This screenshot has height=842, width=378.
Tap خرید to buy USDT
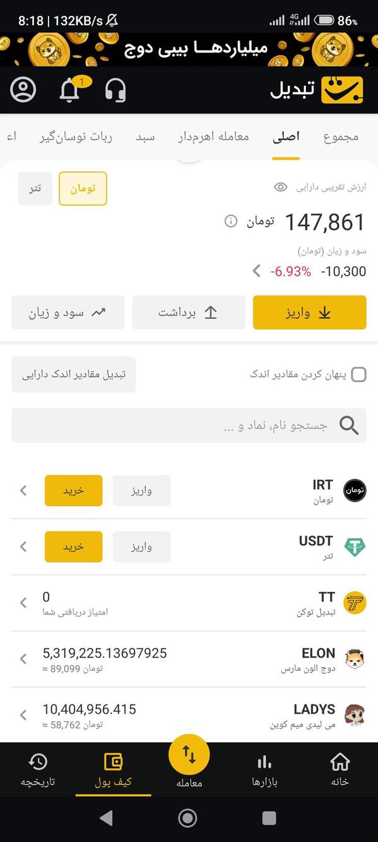73,546
